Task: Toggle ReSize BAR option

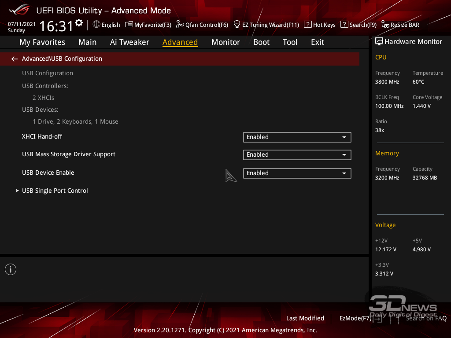Action: [405, 25]
